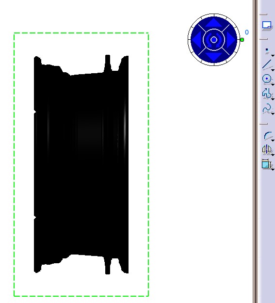Click the green rotation handle on knob
Image resolution: width=275 pixels, height=303 pixels.
[x=242, y=40]
